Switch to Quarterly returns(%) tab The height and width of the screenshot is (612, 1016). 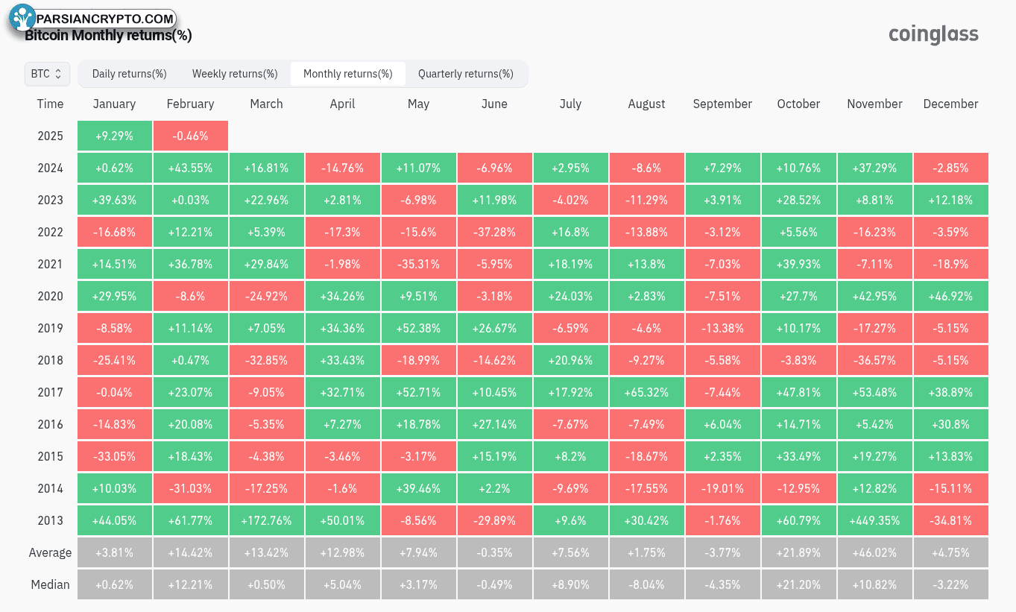[x=466, y=74]
